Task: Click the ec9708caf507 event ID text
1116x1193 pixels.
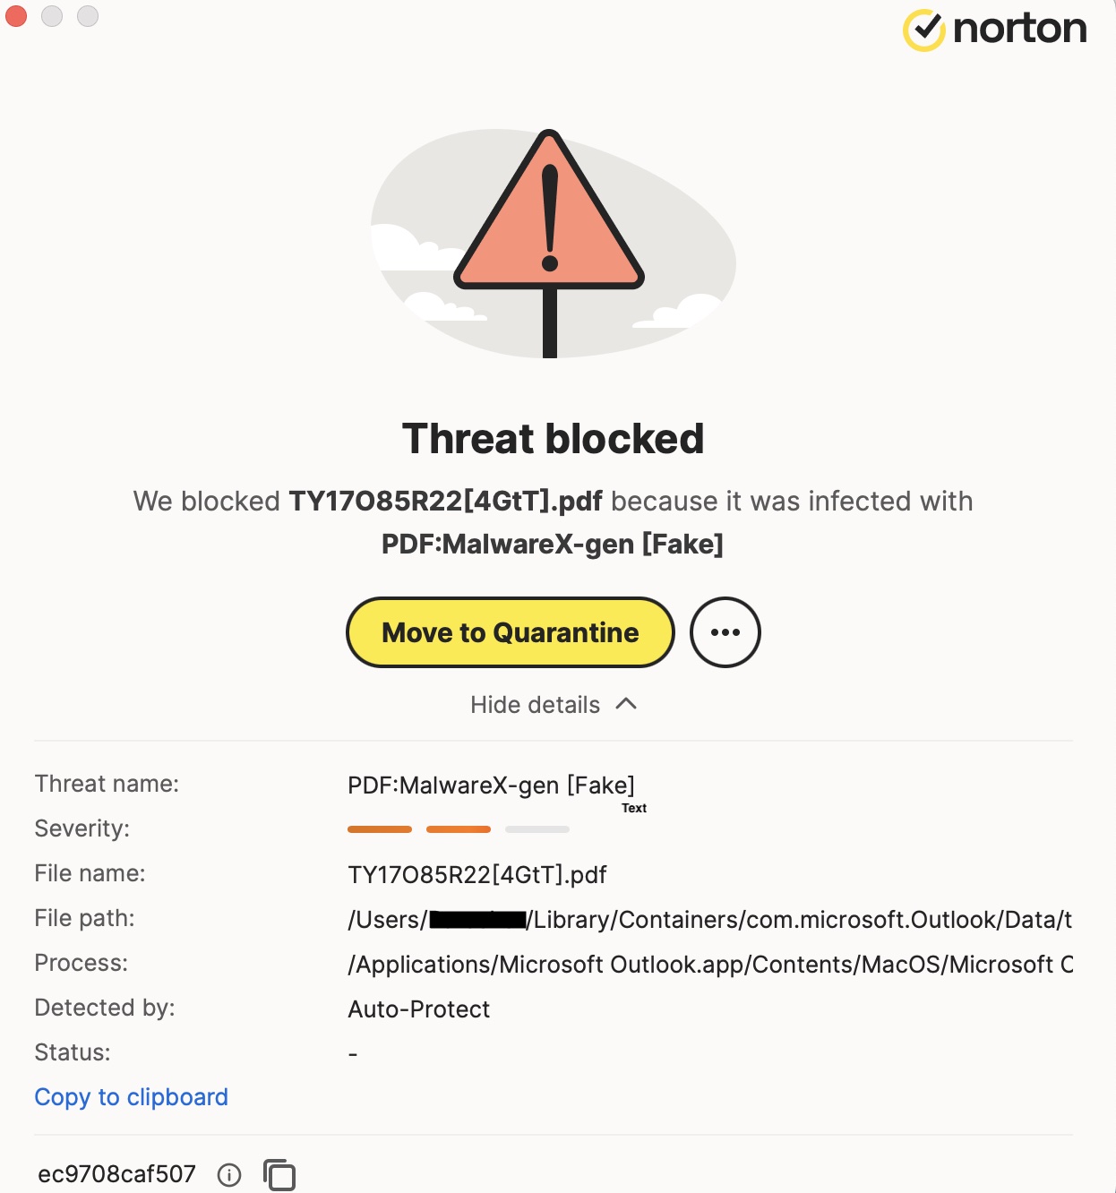Action: pos(116,1174)
